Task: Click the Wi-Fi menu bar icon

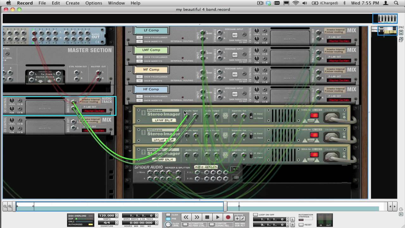Action: click(x=296, y=3)
